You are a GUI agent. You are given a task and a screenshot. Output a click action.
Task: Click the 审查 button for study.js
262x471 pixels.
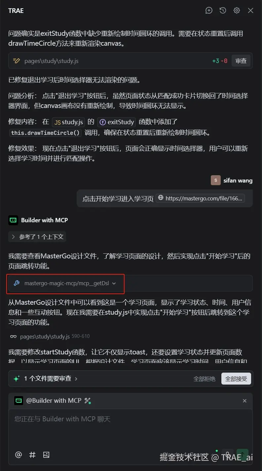click(x=241, y=61)
